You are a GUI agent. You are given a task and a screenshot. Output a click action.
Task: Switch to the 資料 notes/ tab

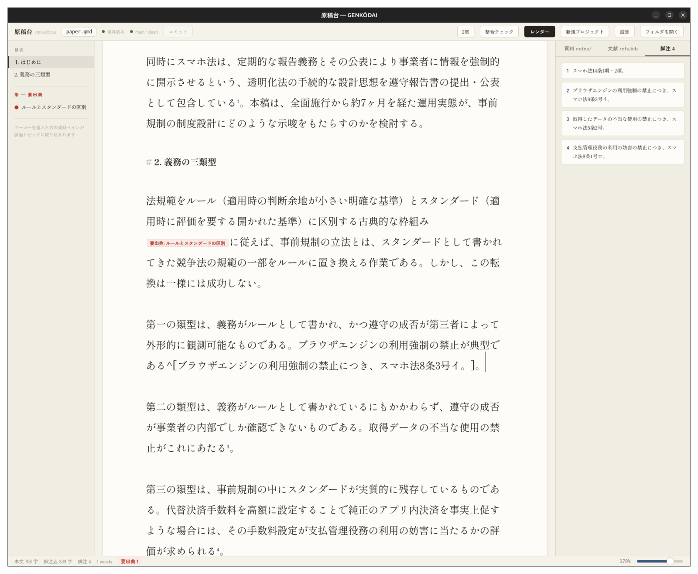(578, 48)
